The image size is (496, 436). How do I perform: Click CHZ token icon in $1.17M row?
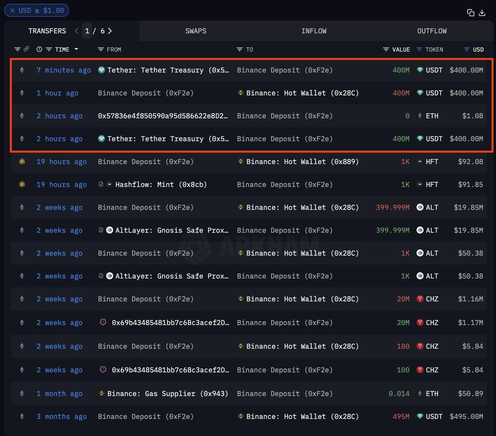pyautogui.click(x=420, y=323)
